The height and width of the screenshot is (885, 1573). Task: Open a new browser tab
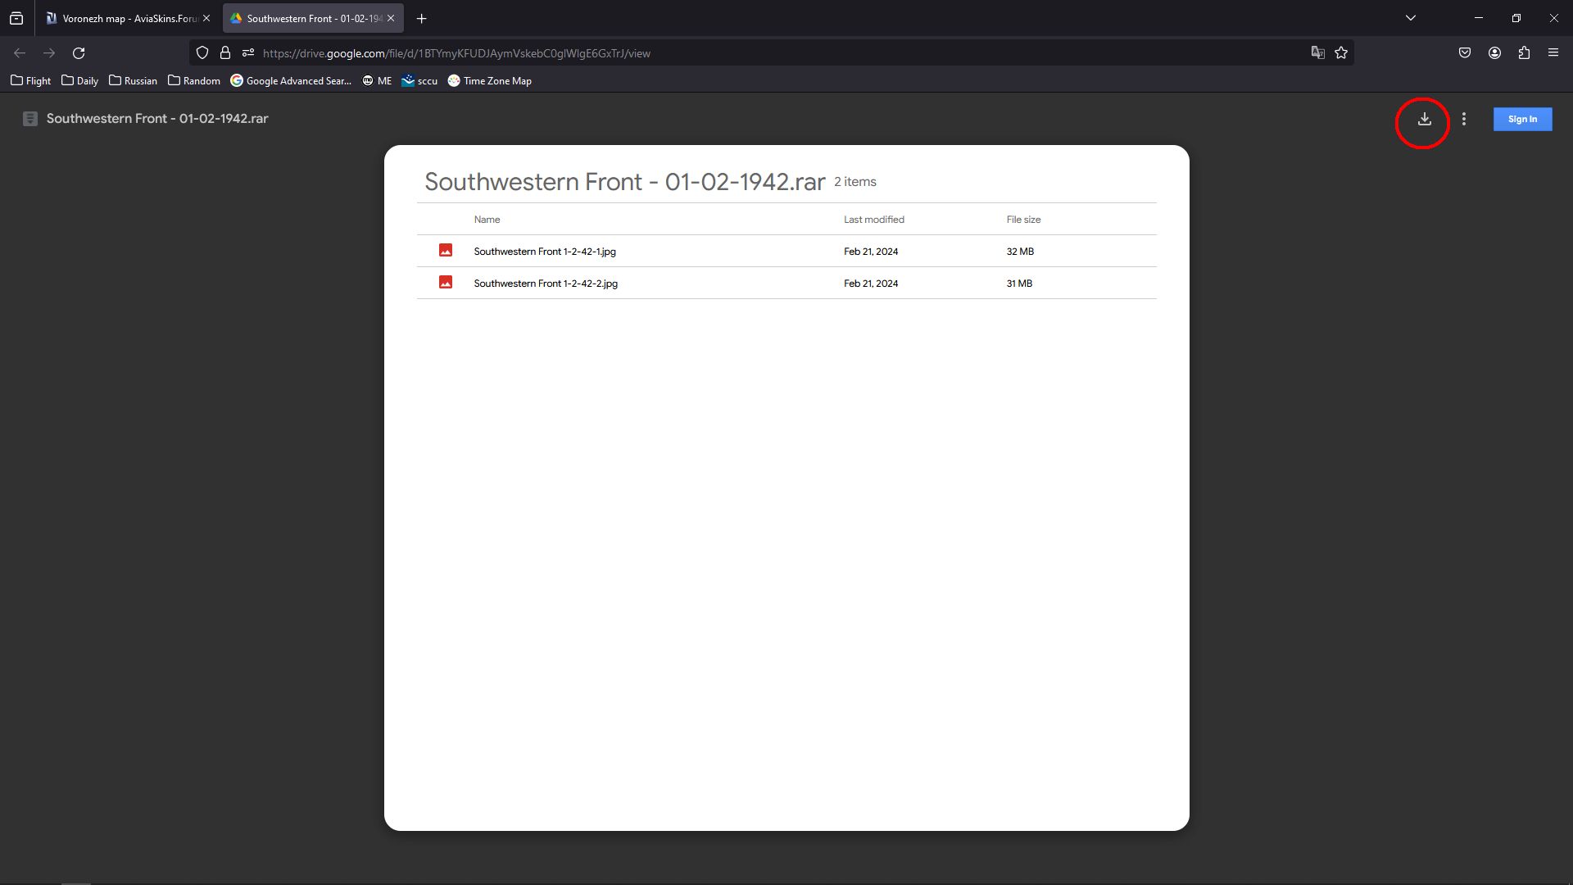click(x=422, y=18)
